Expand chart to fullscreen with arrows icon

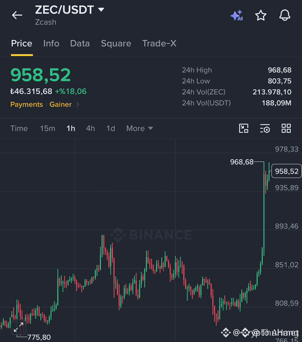coord(19,327)
